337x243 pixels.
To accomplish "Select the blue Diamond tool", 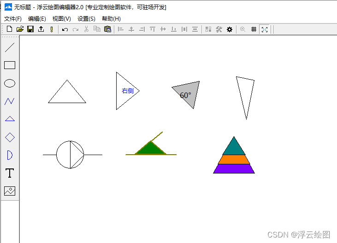I will click(10, 137).
